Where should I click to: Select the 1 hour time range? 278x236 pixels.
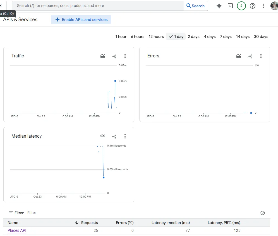(121, 37)
